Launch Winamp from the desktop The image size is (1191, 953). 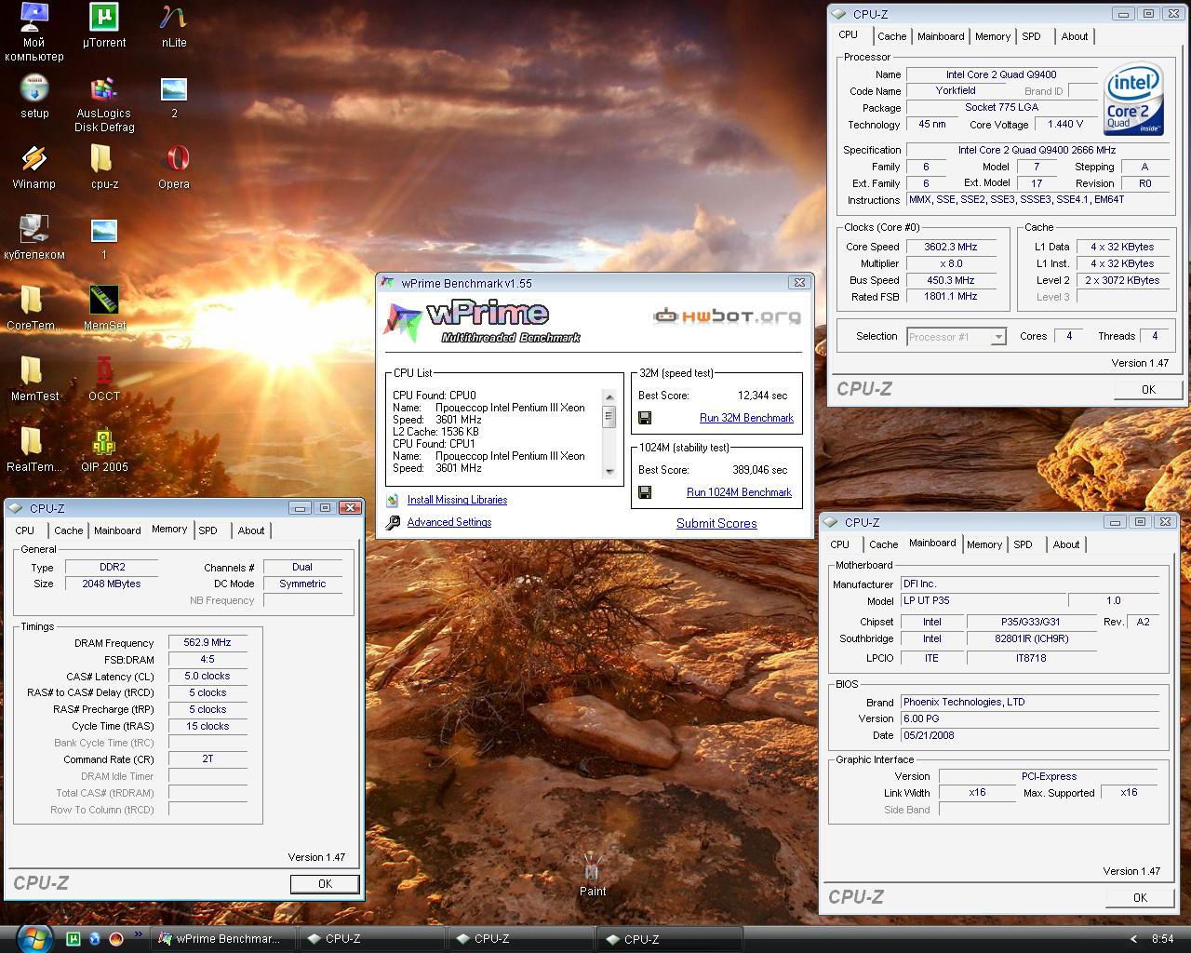(34, 168)
